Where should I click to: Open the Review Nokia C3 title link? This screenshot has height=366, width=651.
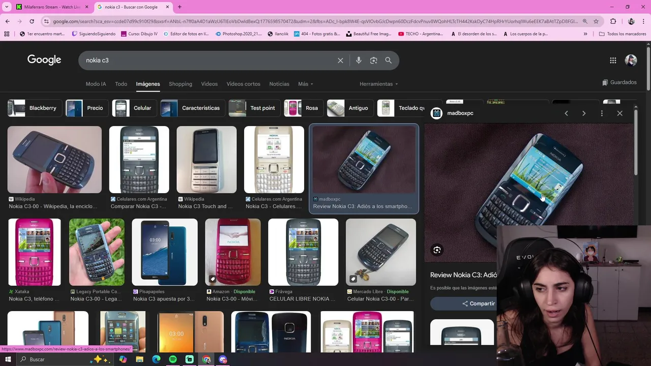463,275
